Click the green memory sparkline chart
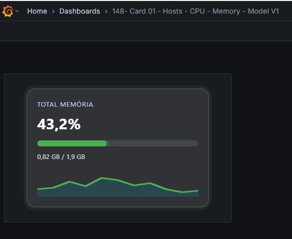Image resolution: width=292 pixels, height=239 pixels. coord(118,187)
